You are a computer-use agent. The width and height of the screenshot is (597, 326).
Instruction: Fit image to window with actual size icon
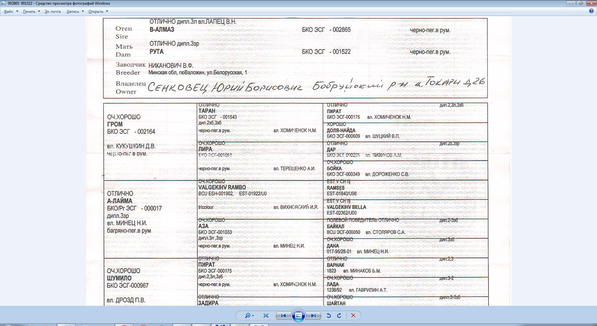266,315
